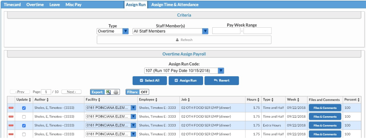Sort table by Week column arrows
This screenshot has height=139, width=366.
pyautogui.click(x=298, y=100)
